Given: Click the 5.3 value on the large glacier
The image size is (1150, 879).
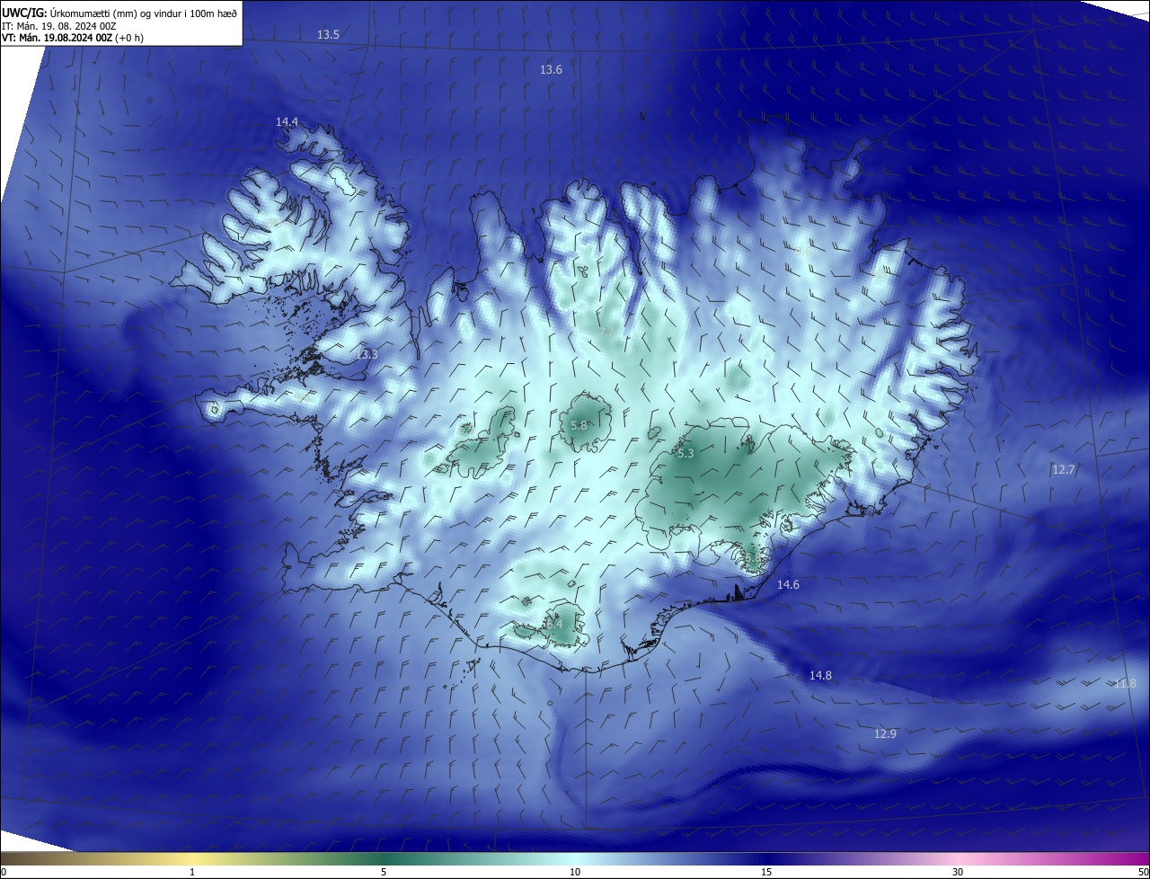Looking at the screenshot, I should point(686,454).
